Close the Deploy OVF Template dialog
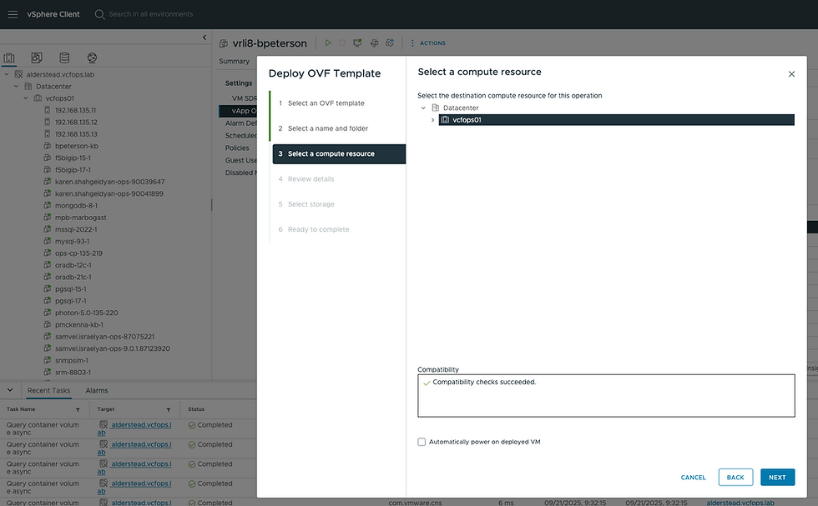The width and height of the screenshot is (818, 506). [791, 74]
